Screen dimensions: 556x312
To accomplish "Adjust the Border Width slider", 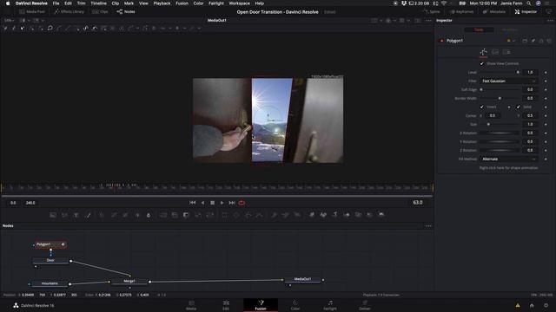I will tap(500, 98).
